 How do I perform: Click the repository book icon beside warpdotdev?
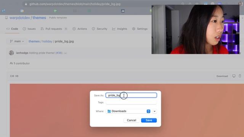[6, 18]
